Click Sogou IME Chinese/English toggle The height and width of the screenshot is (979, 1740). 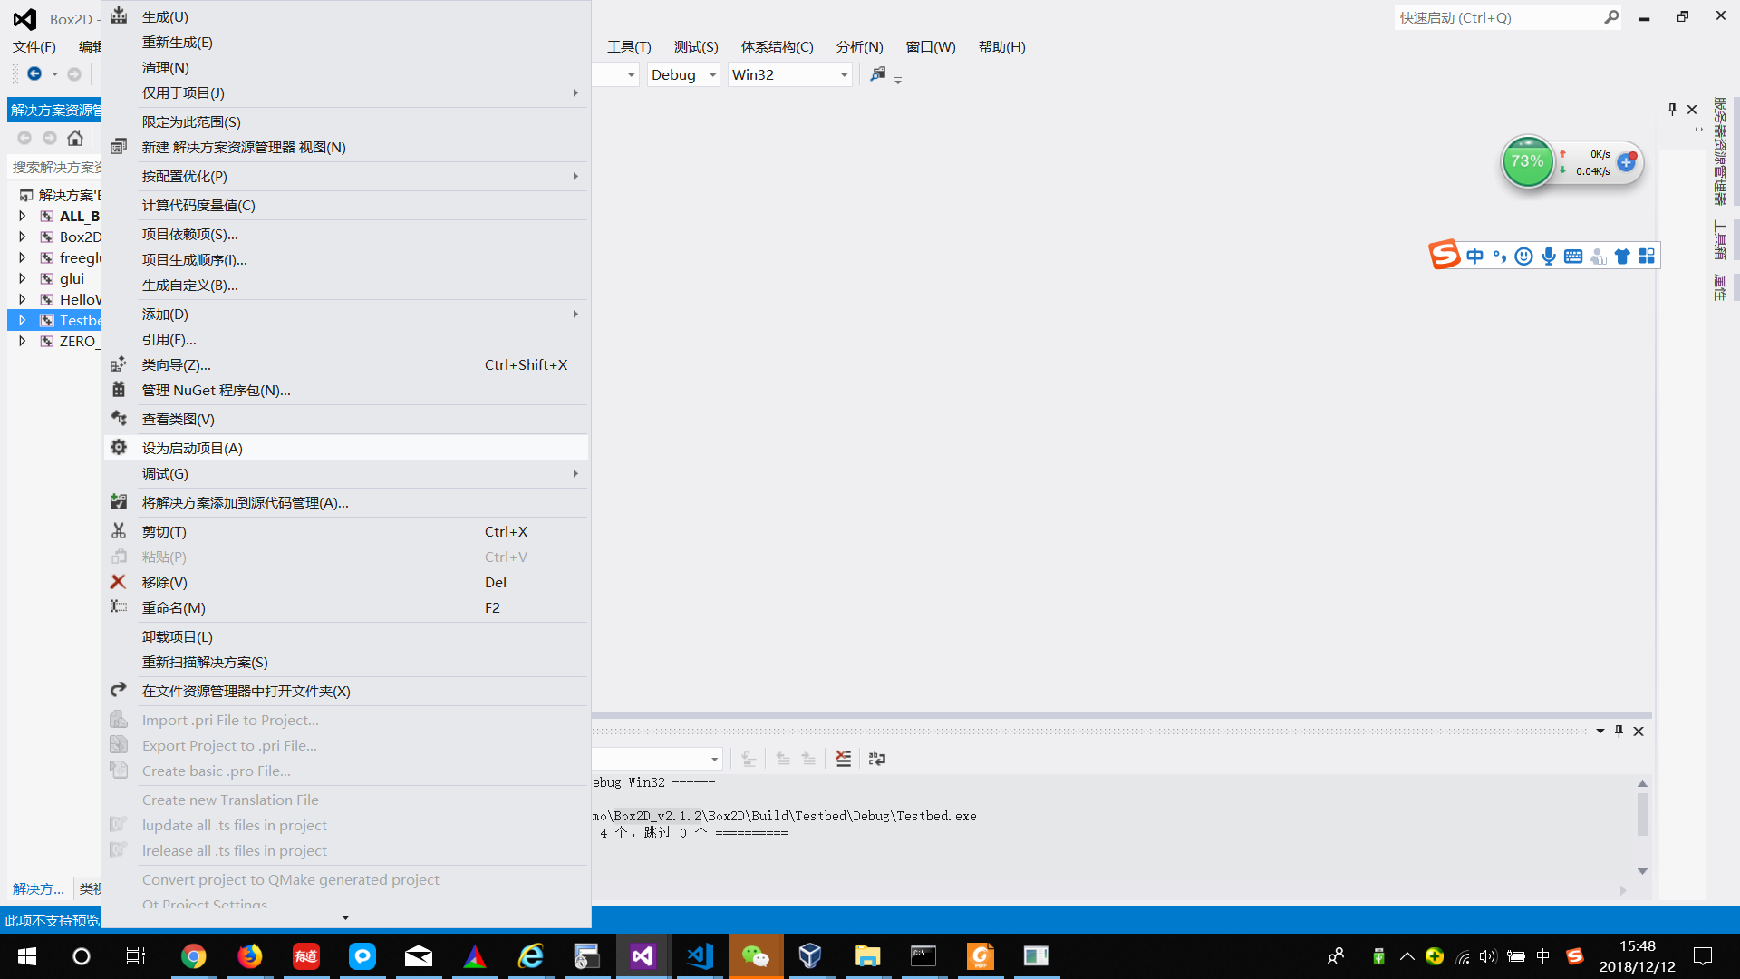[x=1474, y=257]
